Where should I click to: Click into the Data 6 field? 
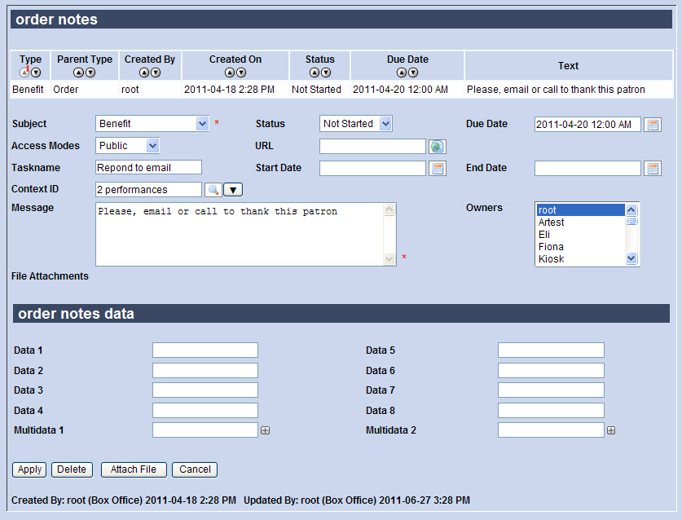click(x=551, y=370)
